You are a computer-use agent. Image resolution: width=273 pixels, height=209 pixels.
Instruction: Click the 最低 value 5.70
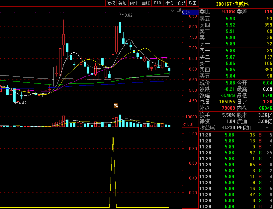point(267,95)
